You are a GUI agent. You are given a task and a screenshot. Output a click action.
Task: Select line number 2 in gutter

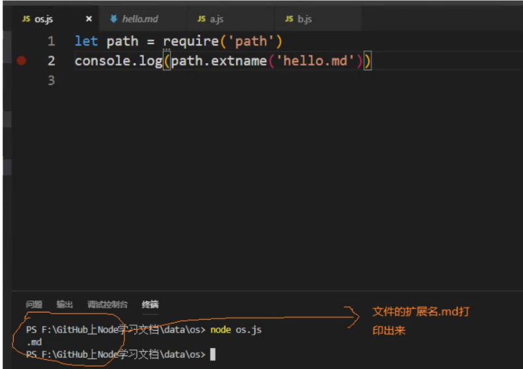(51, 61)
